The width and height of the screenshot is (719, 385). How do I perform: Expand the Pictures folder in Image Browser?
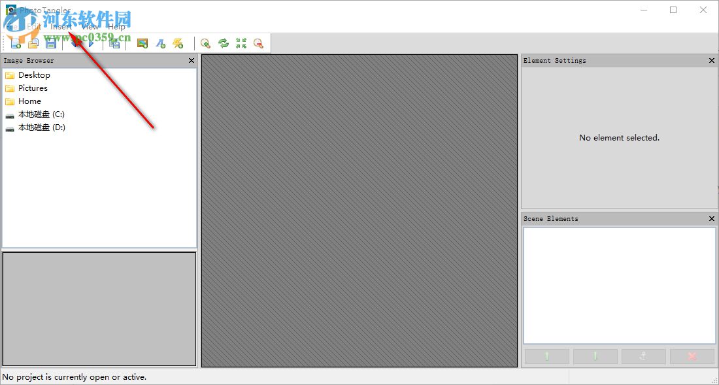(x=35, y=88)
